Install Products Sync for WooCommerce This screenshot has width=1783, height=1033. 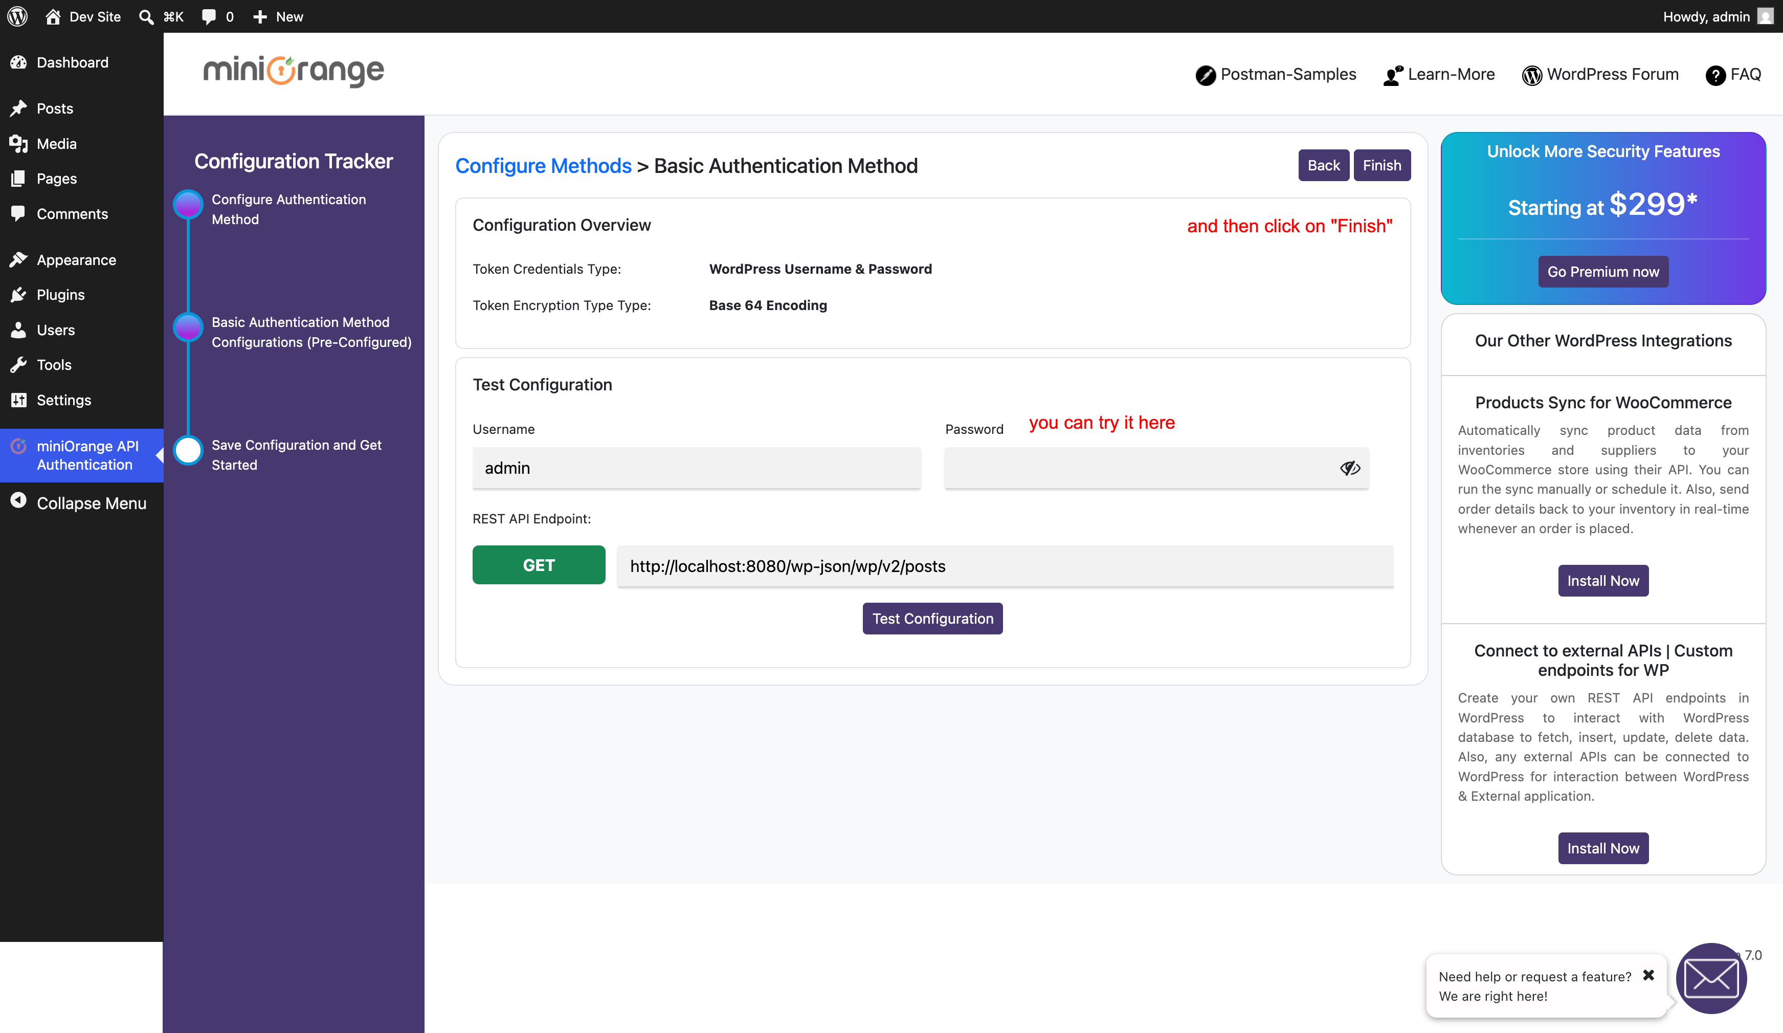1602,581
